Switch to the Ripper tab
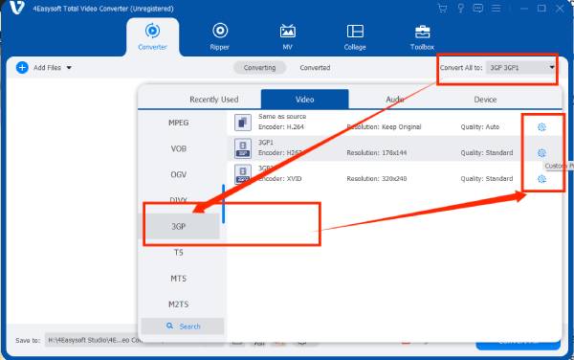Image resolution: width=574 pixels, height=360 pixels. [220, 37]
